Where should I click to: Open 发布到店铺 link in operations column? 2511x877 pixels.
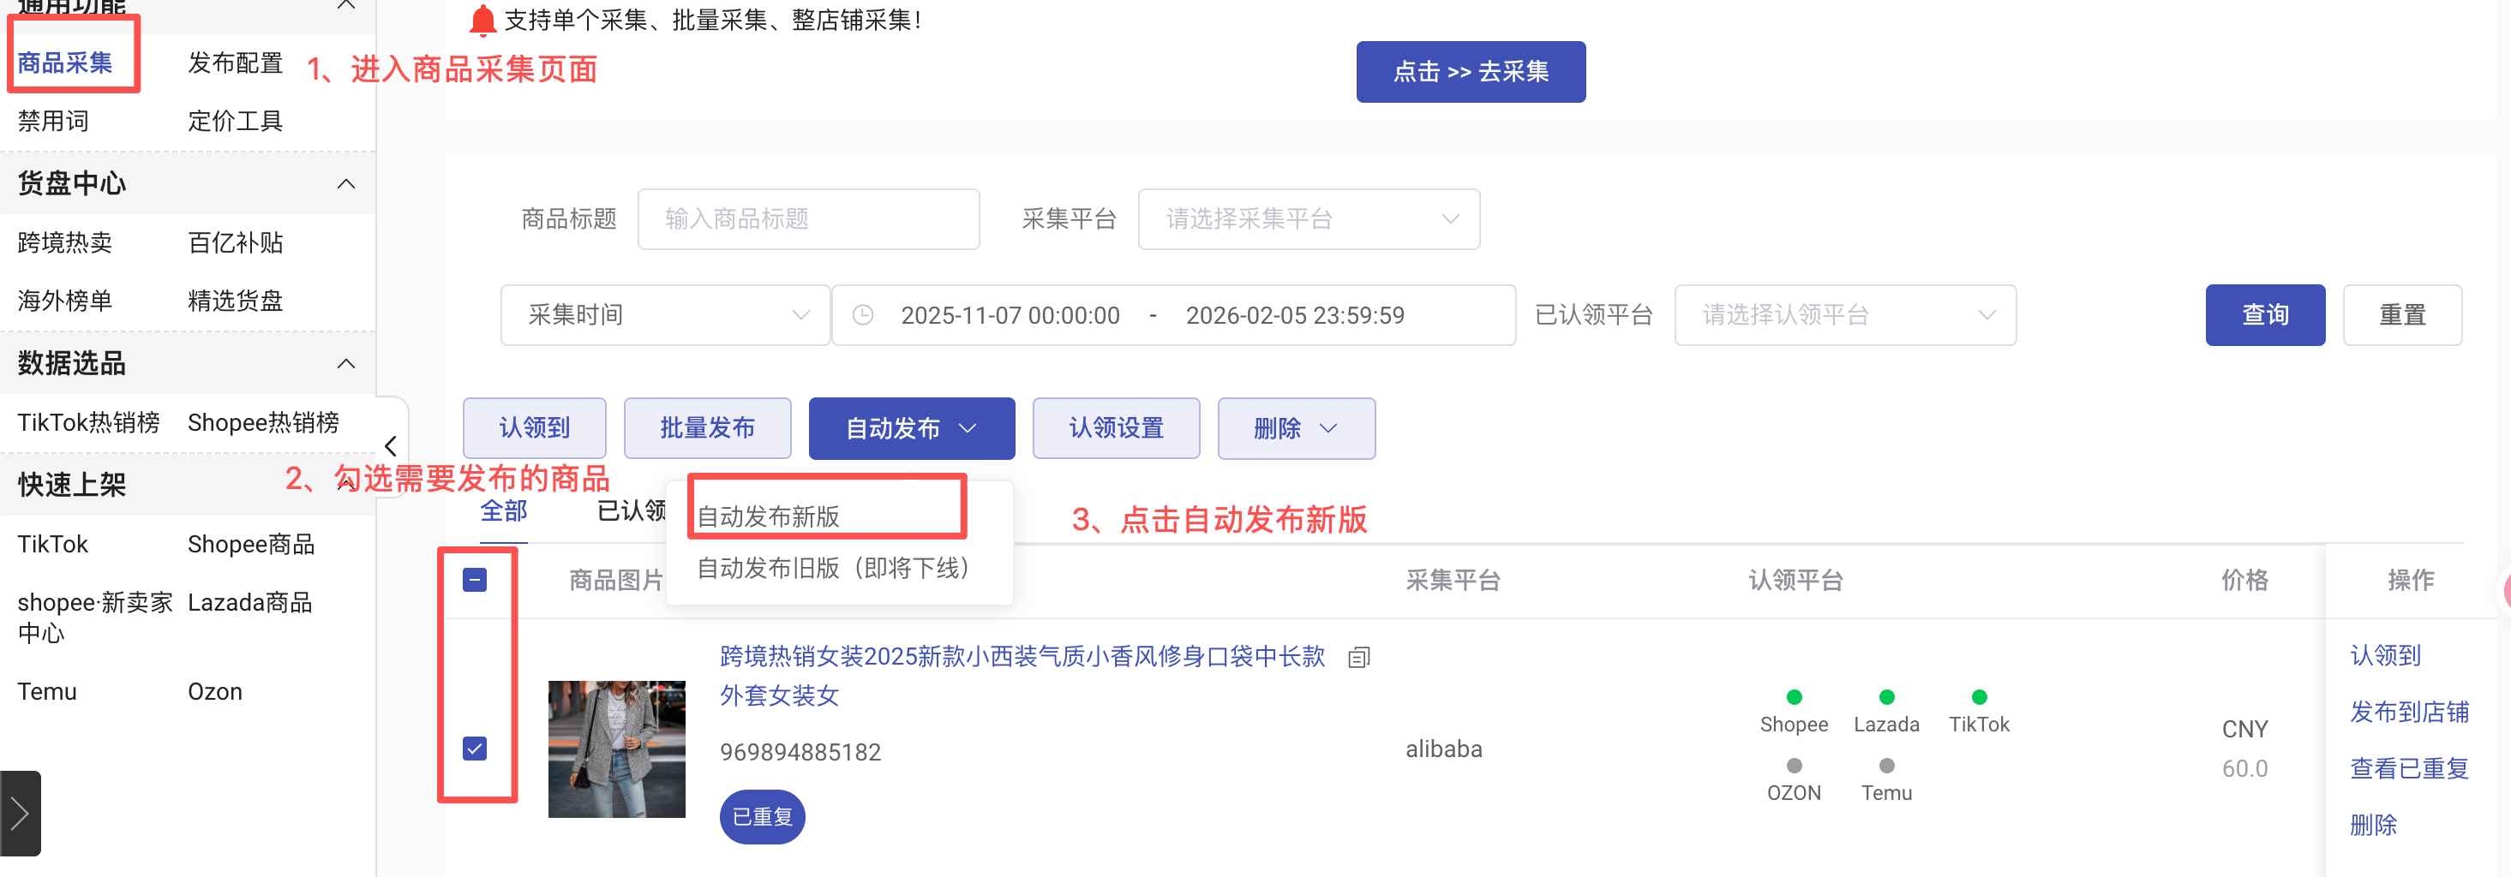tap(2407, 713)
